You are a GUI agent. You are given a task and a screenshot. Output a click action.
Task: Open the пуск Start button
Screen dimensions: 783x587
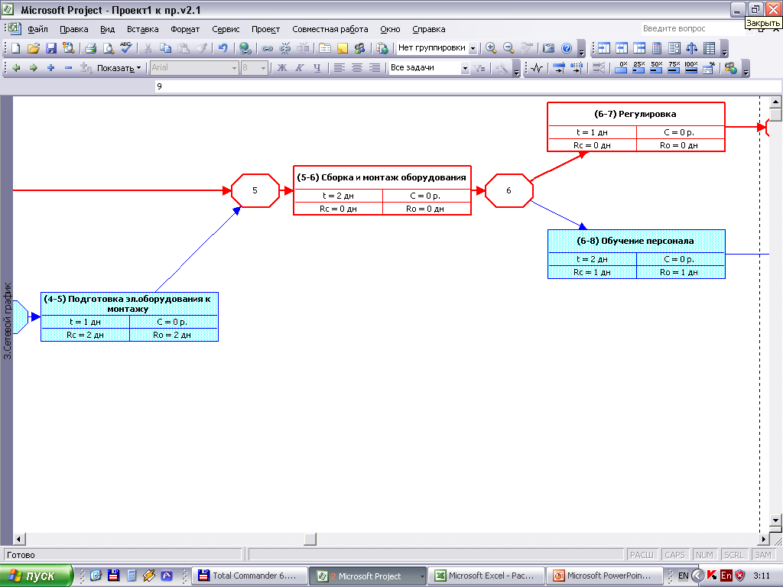(x=35, y=576)
